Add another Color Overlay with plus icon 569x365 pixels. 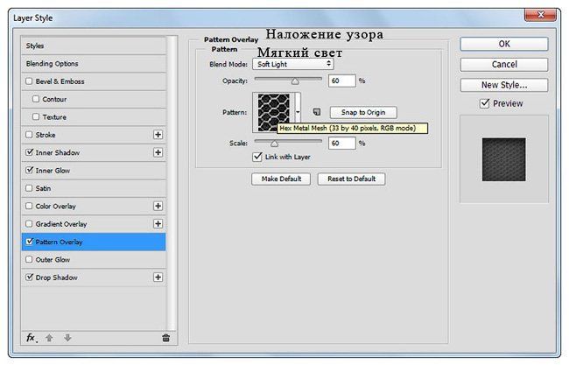158,206
